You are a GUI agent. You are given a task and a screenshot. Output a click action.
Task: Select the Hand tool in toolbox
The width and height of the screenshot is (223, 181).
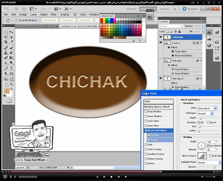coord(6,84)
